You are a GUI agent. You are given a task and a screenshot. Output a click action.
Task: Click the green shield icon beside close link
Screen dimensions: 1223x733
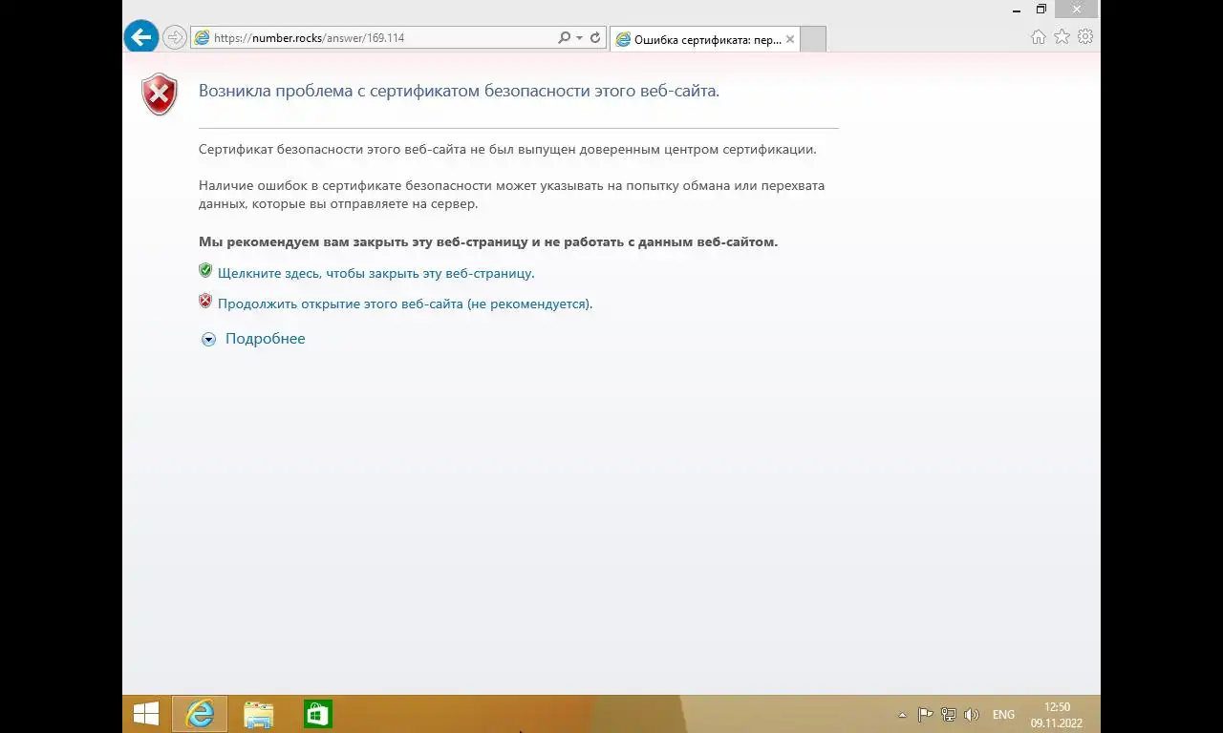205,271
